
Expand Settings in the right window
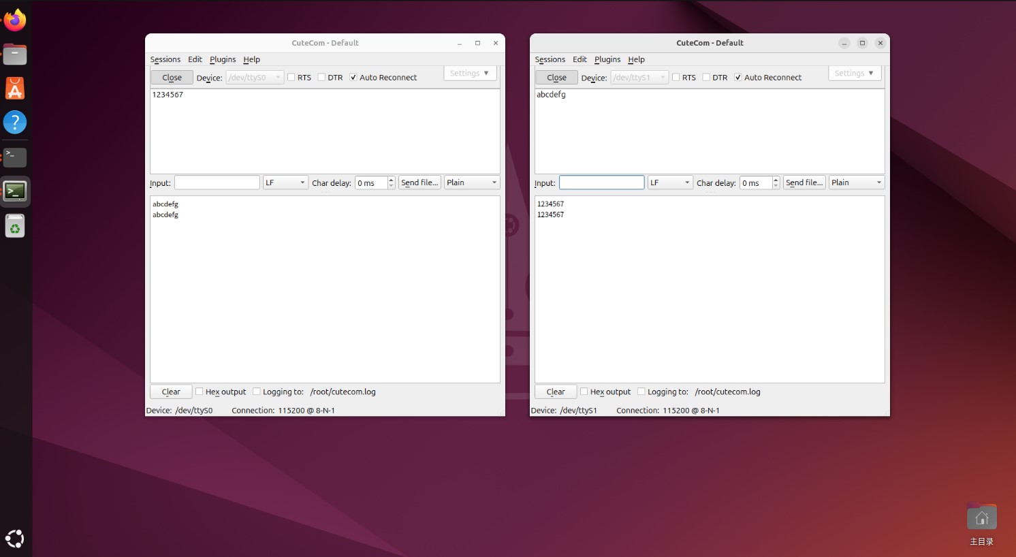tap(855, 73)
